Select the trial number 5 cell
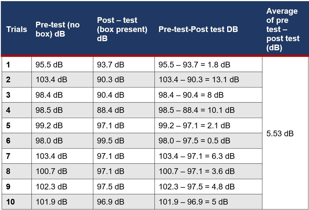 pyautogui.click(x=17, y=125)
